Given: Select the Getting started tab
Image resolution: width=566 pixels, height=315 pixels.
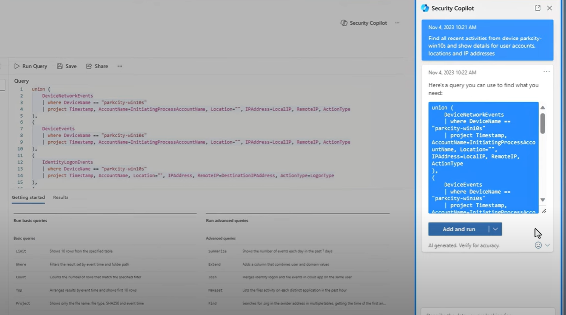Looking at the screenshot, I should point(28,197).
